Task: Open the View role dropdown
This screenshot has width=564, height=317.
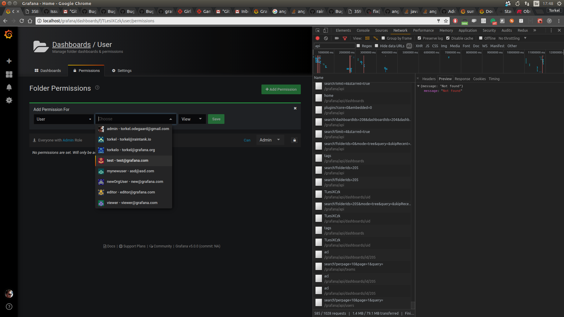Action: 192,119
